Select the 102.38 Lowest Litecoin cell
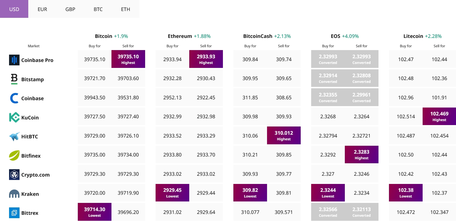 (406, 193)
